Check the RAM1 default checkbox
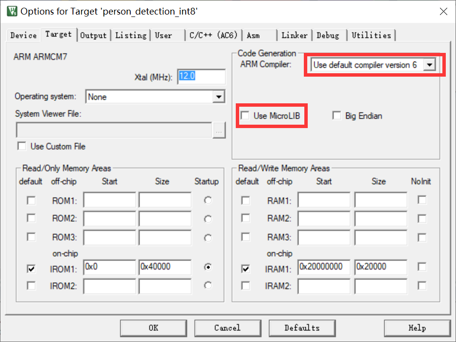This screenshot has height=342, width=456. tap(246, 200)
